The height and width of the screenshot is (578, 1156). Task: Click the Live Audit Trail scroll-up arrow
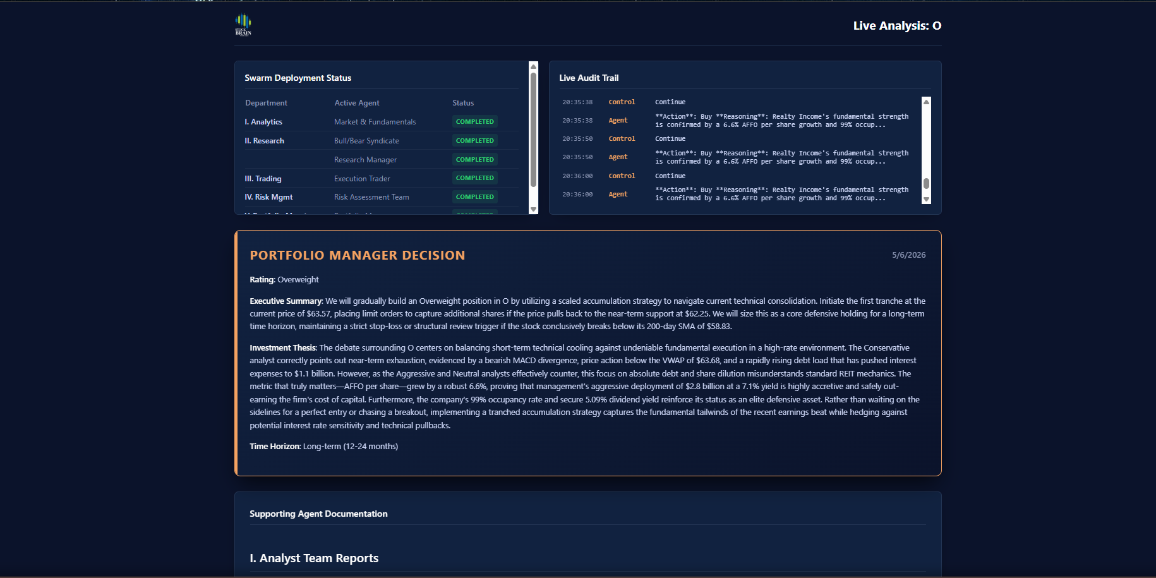[x=926, y=102]
